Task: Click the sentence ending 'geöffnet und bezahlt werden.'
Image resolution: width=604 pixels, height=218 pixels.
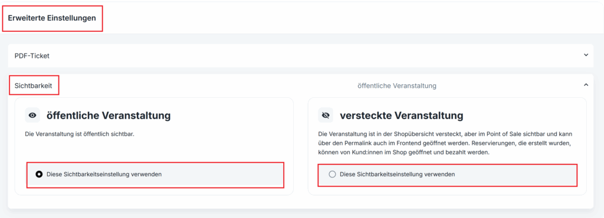Action: click(446, 148)
